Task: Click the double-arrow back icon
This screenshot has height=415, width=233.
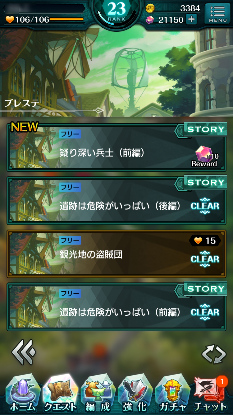Action: [x=24, y=352]
